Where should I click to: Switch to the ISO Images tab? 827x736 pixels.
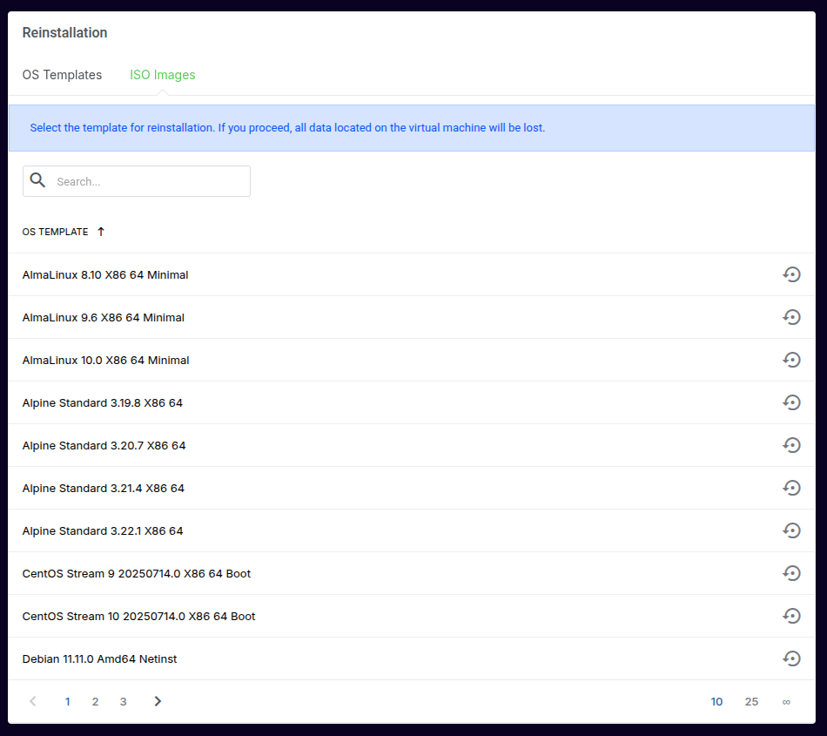coord(162,75)
